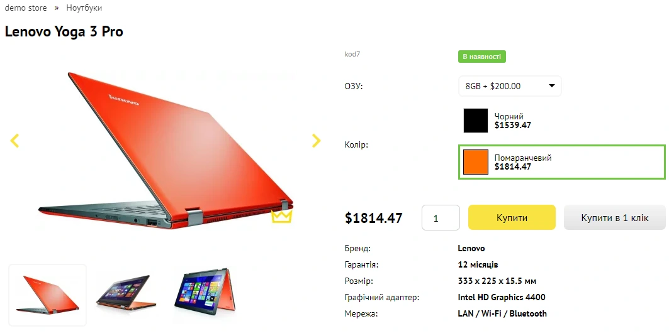Go to the demo store breadcrumb
This screenshot has width=669, height=336.
pyautogui.click(x=26, y=8)
